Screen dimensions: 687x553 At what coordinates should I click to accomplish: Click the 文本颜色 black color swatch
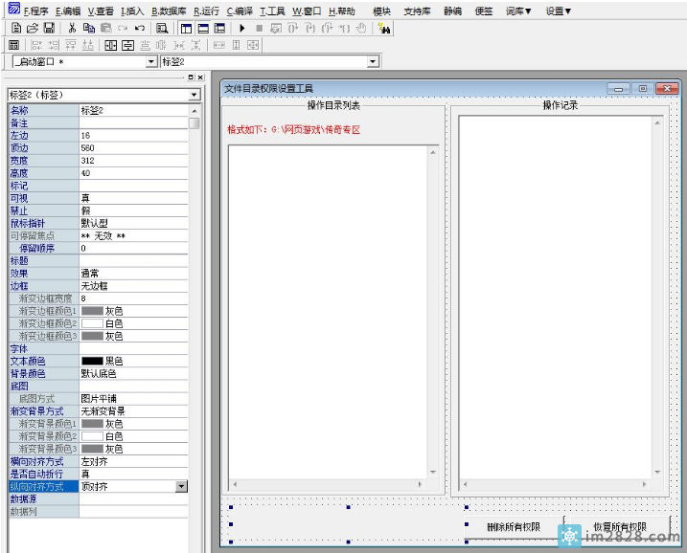click(x=92, y=361)
